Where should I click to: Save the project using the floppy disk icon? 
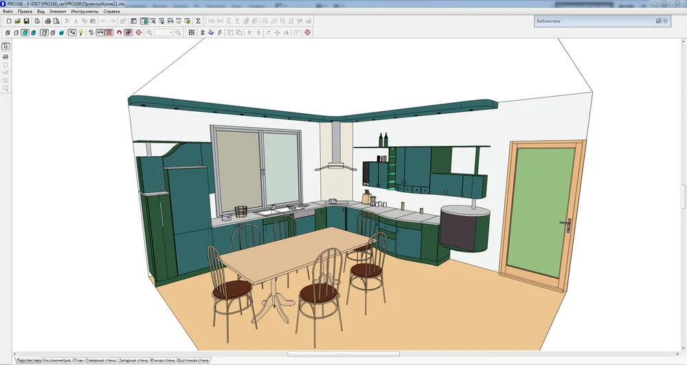(x=26, y=21)
